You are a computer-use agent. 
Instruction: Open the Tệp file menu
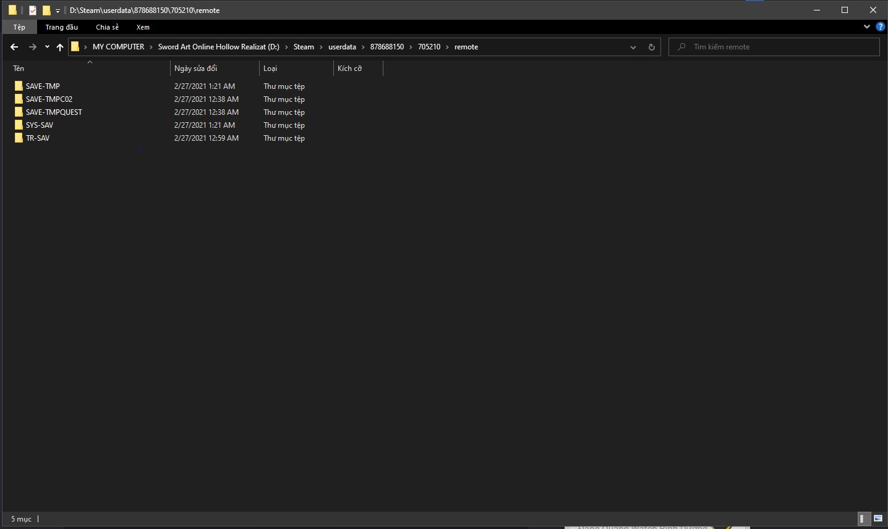19,27
